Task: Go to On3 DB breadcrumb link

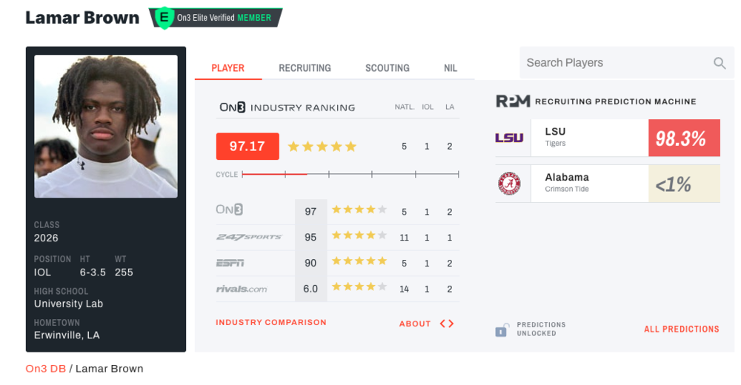Action: point(46,369)
